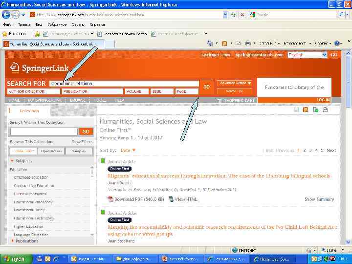Open the address bar history dropdown arrow
Image resolution: width=352 pixels, height=264 pixels.
tap(225, 15)
